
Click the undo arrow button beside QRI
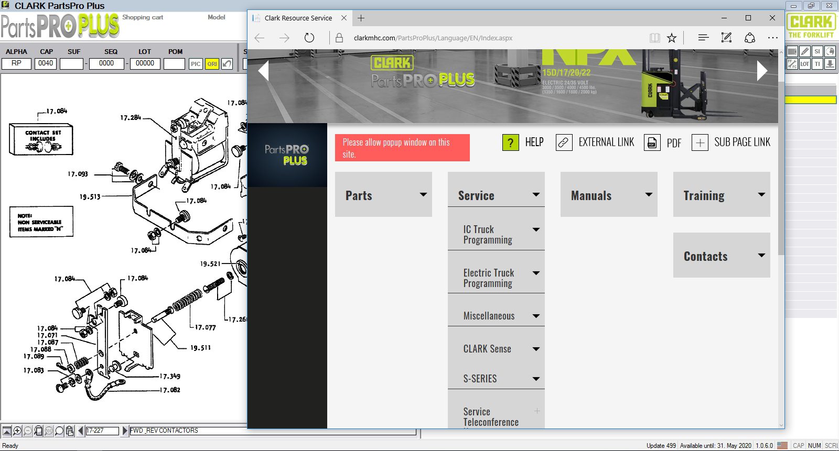point(227,64)
